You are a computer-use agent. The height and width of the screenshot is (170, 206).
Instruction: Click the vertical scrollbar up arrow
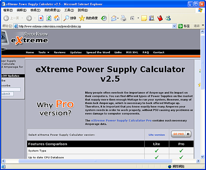point(202,32)
